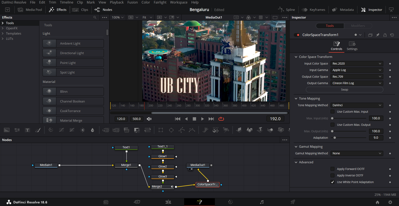
Task: Open the Playback menu
Action: click(x=117, y=2)
